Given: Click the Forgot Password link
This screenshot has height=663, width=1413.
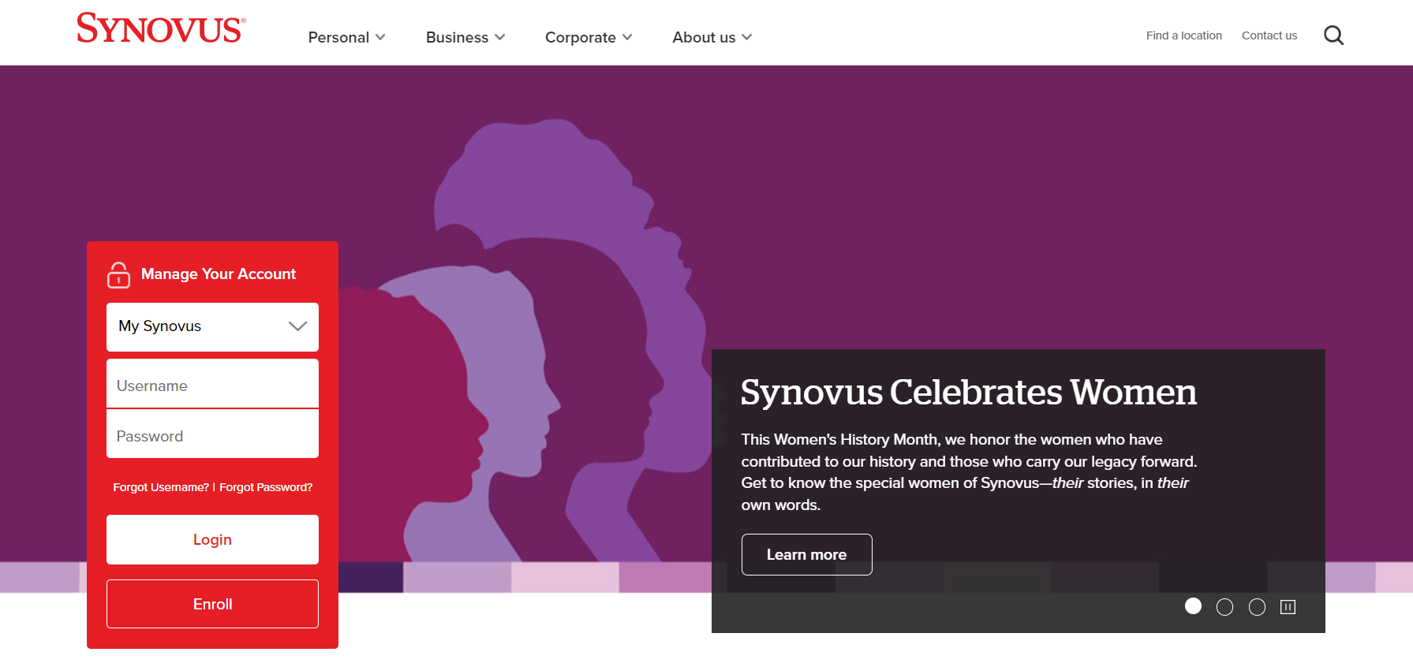Looking at the screenshot, I should (x=266, y=487).
